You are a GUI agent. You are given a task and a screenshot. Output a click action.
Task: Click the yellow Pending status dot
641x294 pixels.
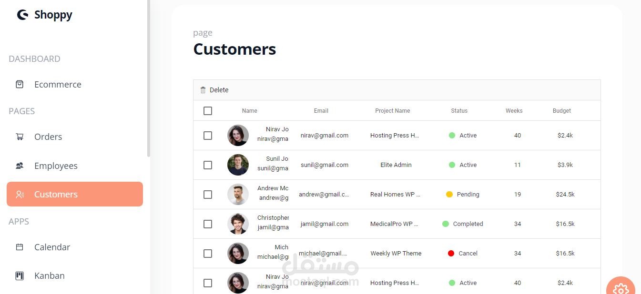(x=449, y=195)
